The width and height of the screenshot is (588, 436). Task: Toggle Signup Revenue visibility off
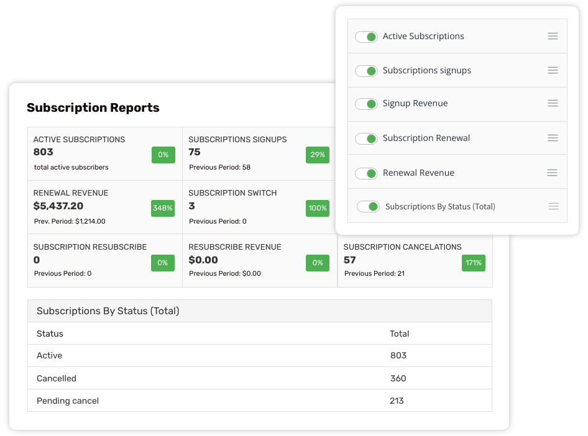[x=366, y=104]
